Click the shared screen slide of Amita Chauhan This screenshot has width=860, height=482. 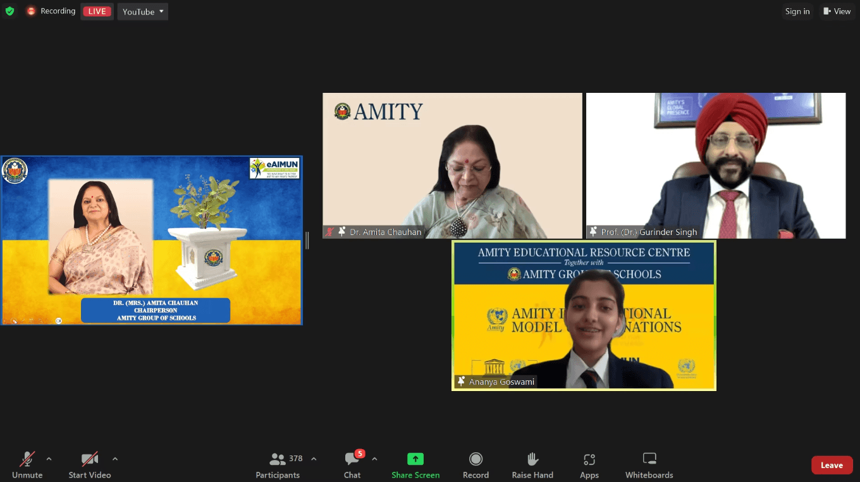click(152, 241)
